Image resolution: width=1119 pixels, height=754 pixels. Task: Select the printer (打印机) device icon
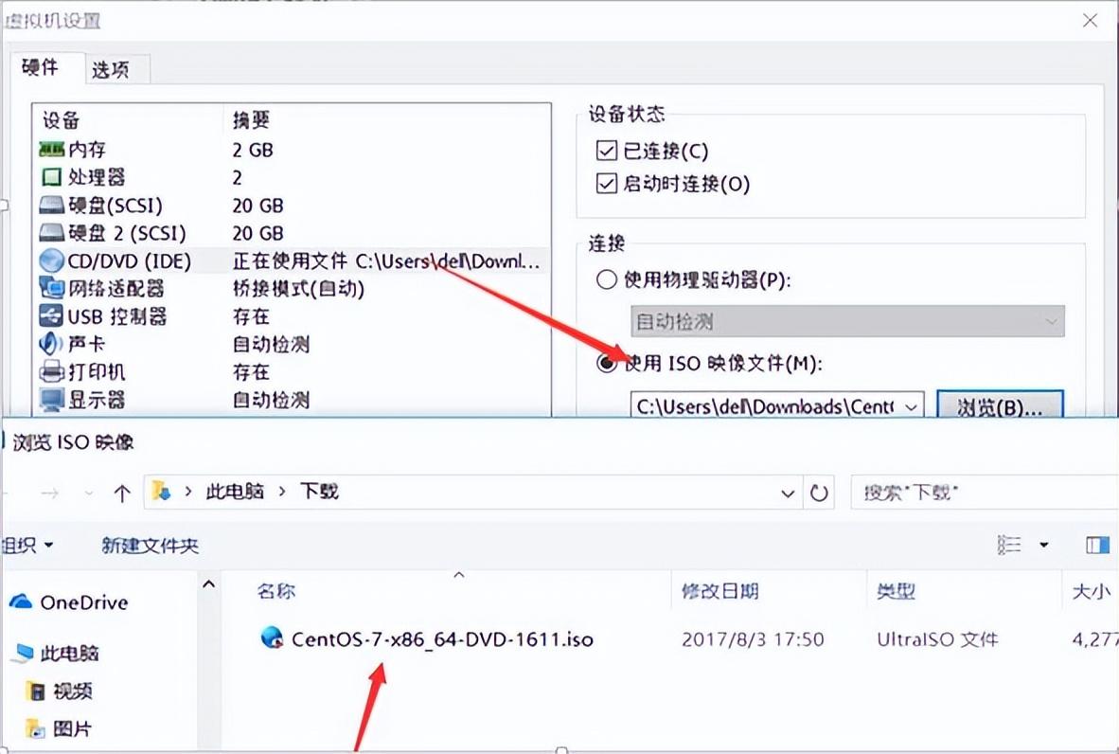point(51,371)
